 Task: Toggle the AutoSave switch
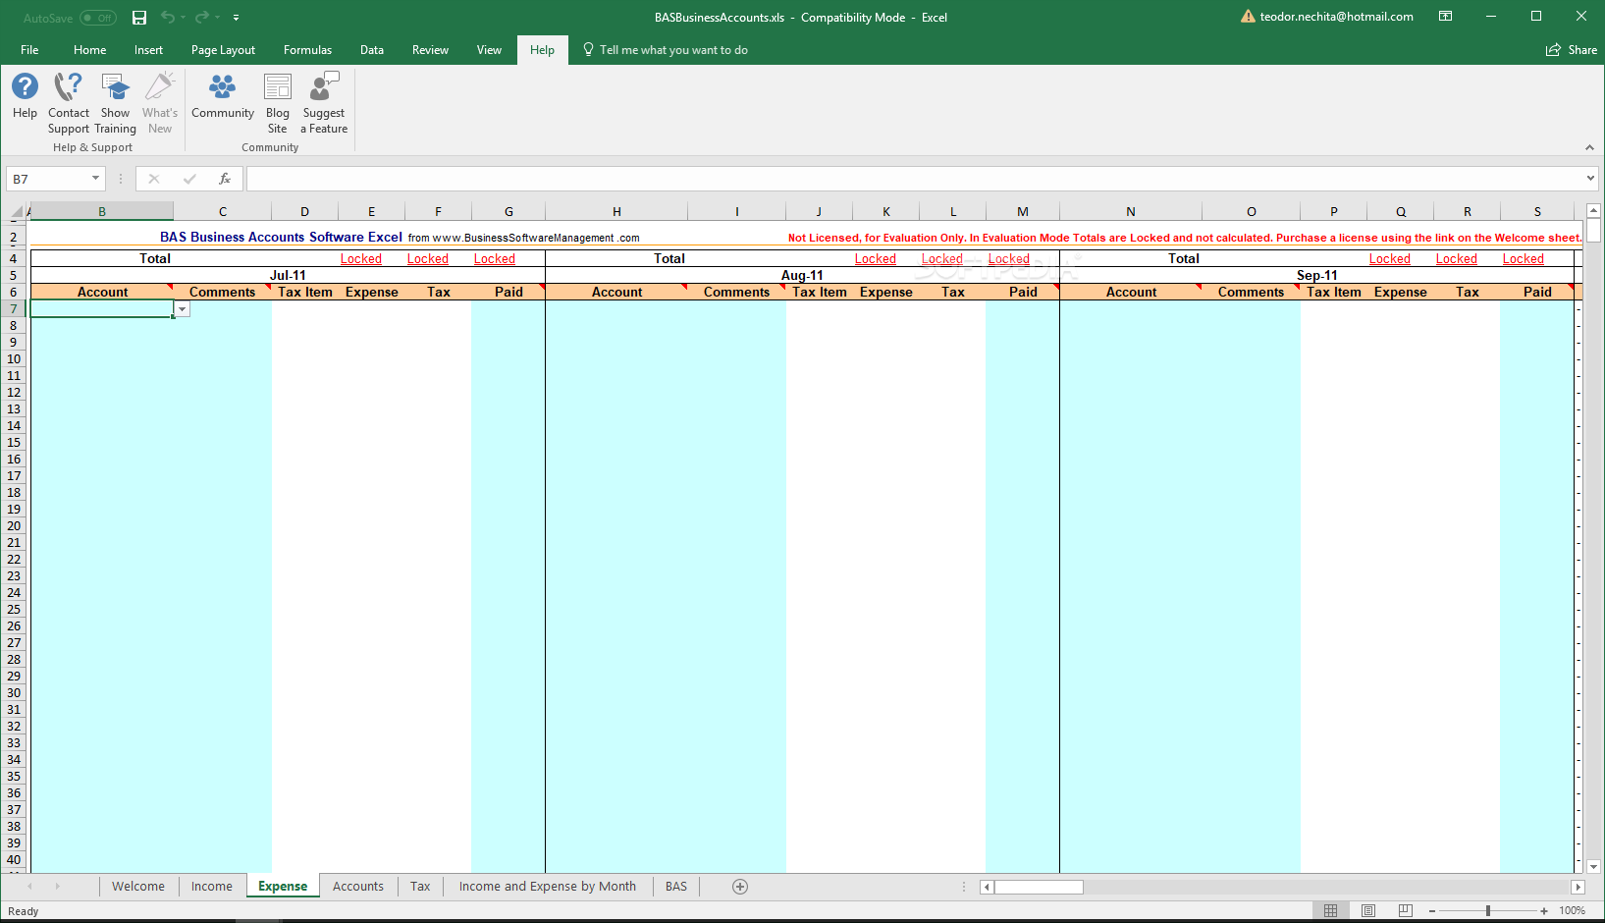click(x=98, y=18)
